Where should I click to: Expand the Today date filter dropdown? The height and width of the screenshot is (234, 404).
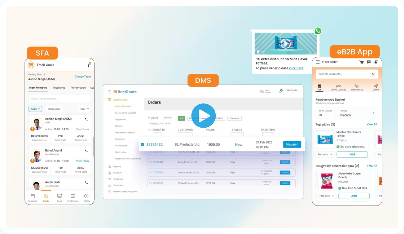(84, 109)
